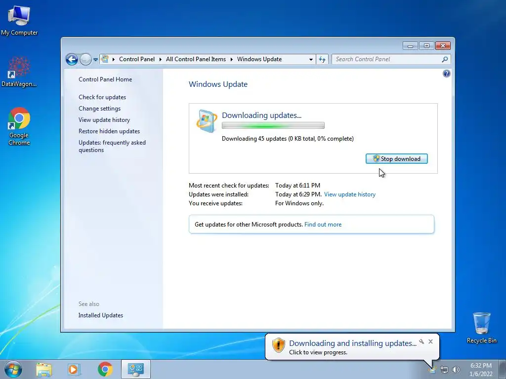Select Control Panel taskbar button
The image size is (506, 379).
136,369
